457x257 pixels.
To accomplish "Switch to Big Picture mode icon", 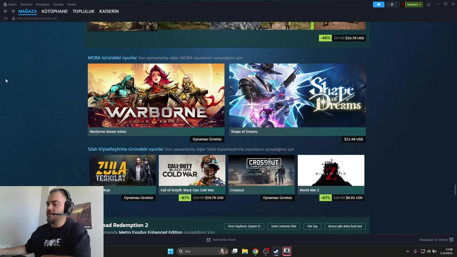I will (x=429, y=4).
